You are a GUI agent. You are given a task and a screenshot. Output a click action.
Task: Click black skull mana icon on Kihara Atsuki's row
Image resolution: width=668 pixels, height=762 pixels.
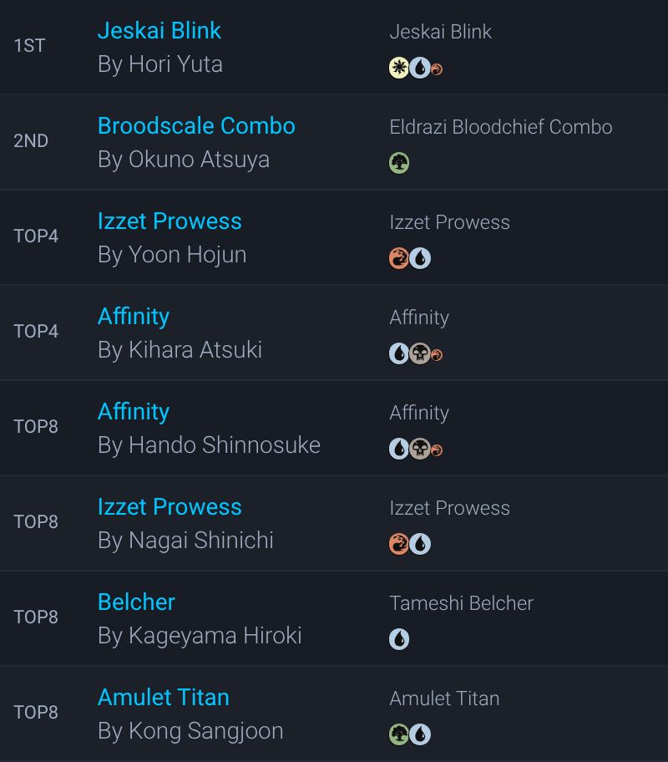(x=420, y=353)
